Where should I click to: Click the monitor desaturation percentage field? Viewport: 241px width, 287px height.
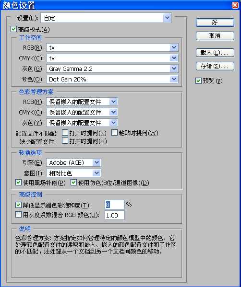115,205
